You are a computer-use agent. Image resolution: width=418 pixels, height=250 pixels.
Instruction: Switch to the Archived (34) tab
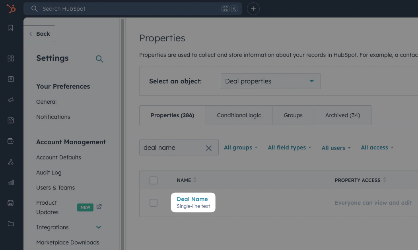tap(342, 115)
